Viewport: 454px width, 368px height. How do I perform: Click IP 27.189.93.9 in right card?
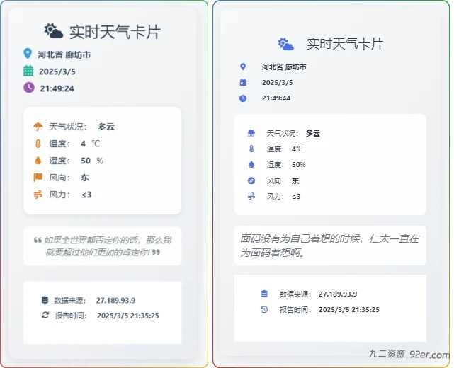point(338,294)
